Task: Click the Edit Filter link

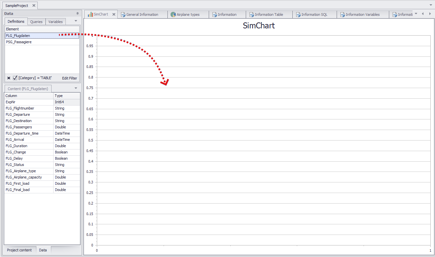Action: tap(69, 78)
